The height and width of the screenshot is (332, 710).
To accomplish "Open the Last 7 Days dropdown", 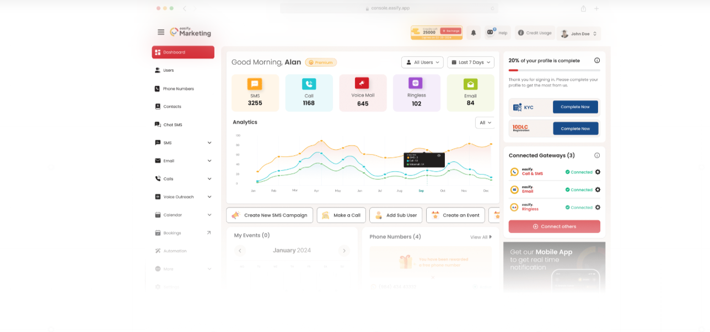I will click(471, 62).
